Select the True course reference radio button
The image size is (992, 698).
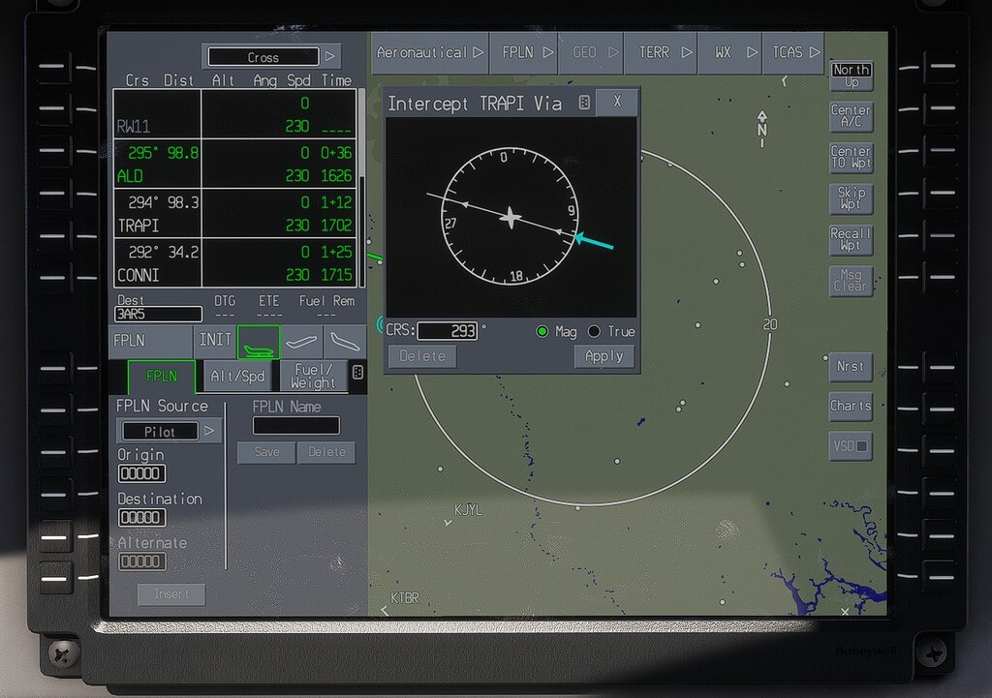594,332
